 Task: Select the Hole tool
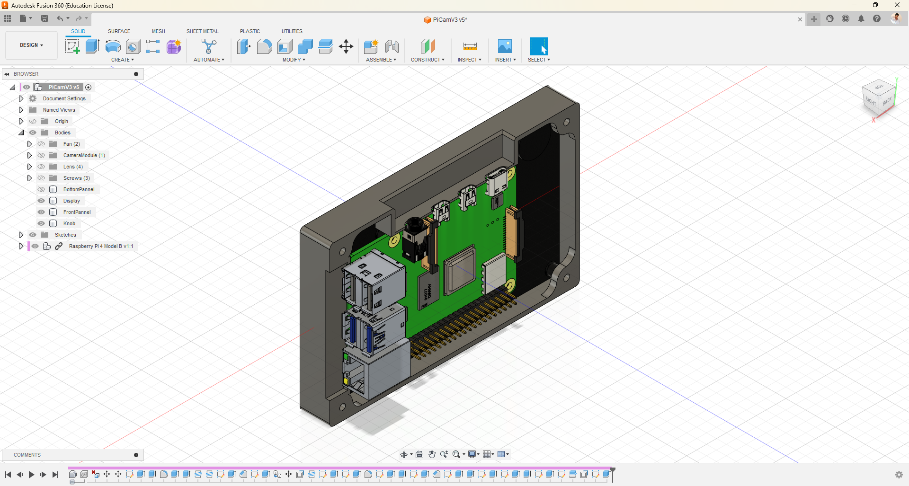(133, 46)
